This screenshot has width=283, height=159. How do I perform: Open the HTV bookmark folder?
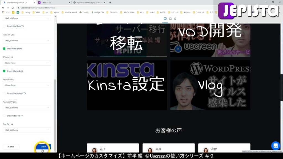(140, 12)
